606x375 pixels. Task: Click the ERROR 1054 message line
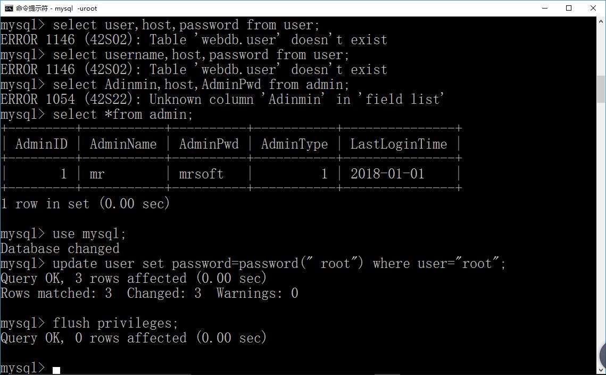coord(222,100)
